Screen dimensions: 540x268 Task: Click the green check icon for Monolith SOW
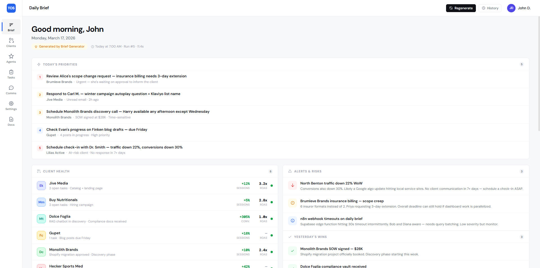292,251
